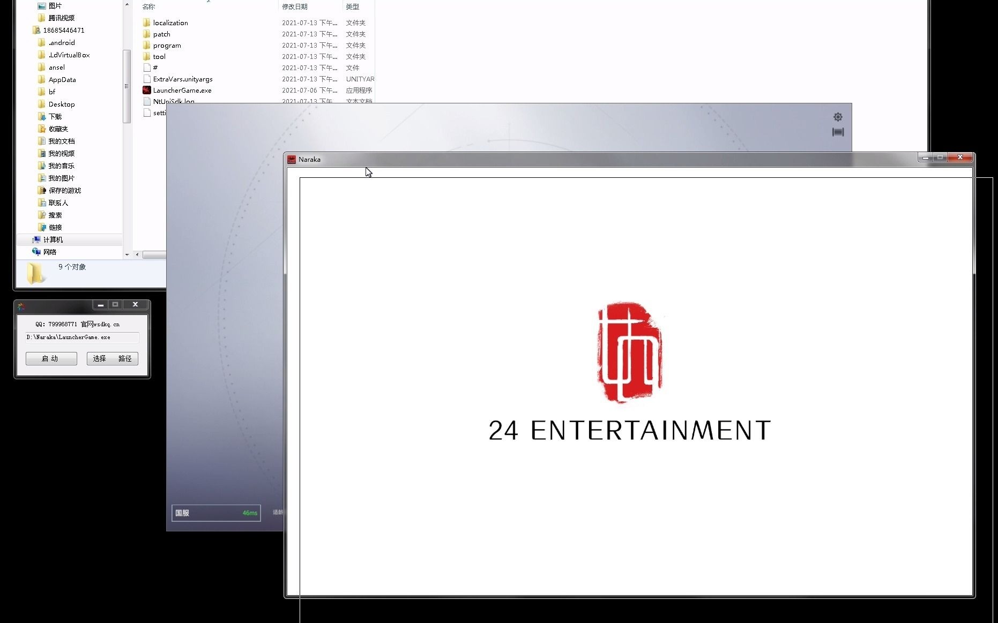Open the 收藏夹 favorites folder
The width and height of the screenshot is (998, 623).
pos(59,129)
